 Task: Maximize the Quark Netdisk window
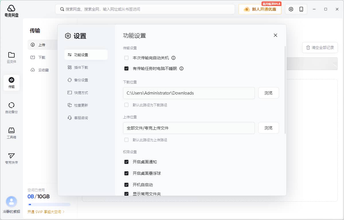tap(326, 9)
